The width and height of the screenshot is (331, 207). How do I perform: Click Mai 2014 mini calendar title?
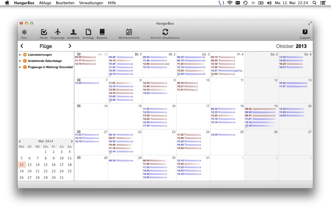[46, 141]
